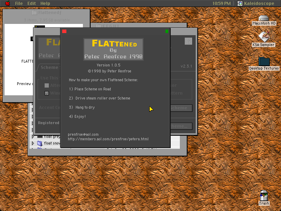
Task: Click the question mark help button in Kaleidoscope window
Action: click(188, 41)
